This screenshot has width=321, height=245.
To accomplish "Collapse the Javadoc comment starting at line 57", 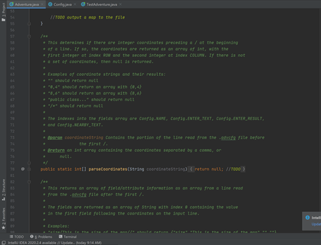I will pyautogui.click(x=29, y=36).
